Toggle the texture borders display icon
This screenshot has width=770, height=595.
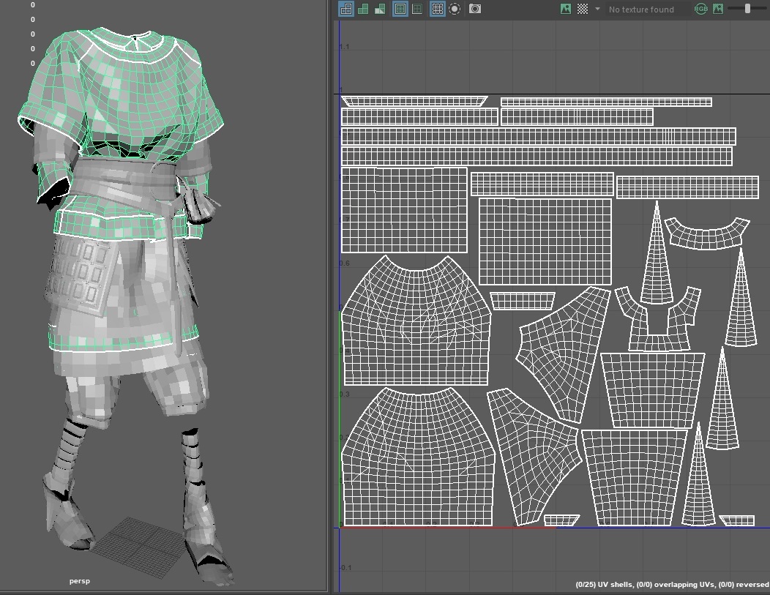click(x=399, y=9)
